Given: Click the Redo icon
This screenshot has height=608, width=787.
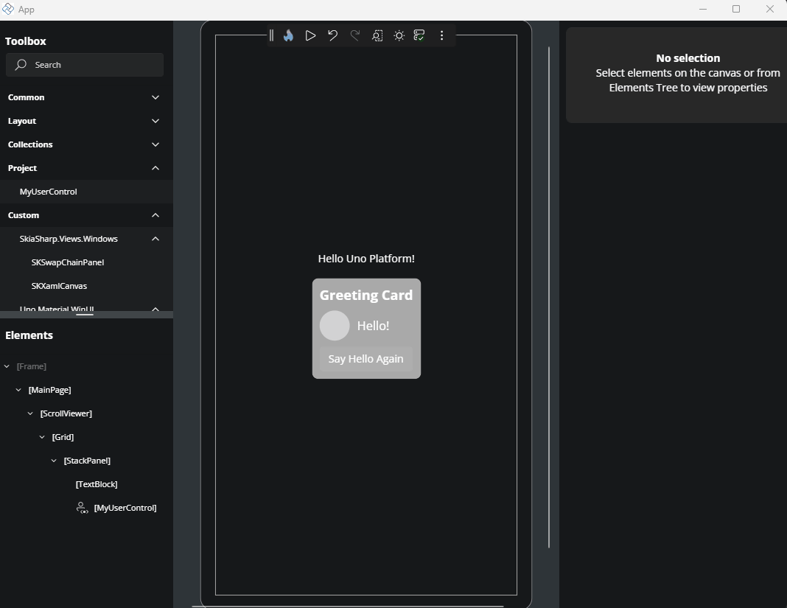Looking at the screenshot, I should [x=355, y=35].
